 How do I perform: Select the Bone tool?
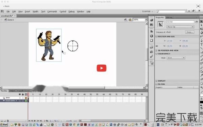[202, 68]
